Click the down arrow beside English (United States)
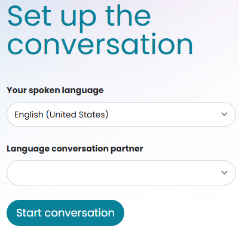239x229 pixels. (224, 114)
